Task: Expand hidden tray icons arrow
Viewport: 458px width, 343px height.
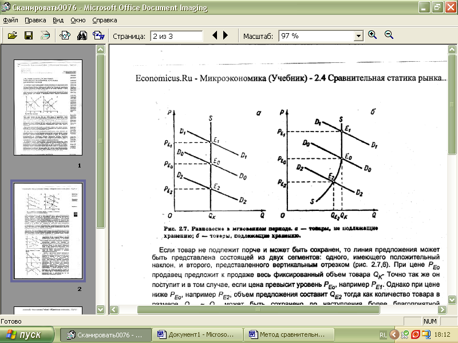Action: click(x=394, y=334)
